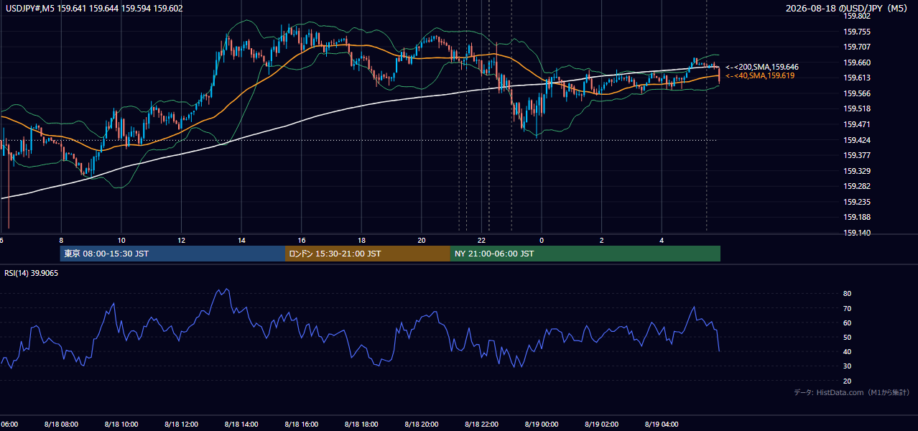Click price axis label 159.471

coord(856,124)
